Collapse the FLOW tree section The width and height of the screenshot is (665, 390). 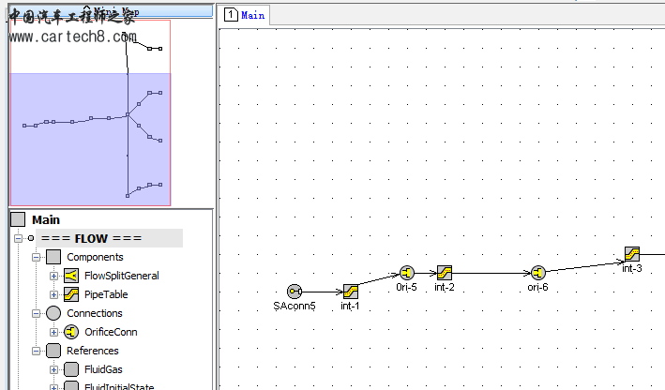click(x=18, y=238)
